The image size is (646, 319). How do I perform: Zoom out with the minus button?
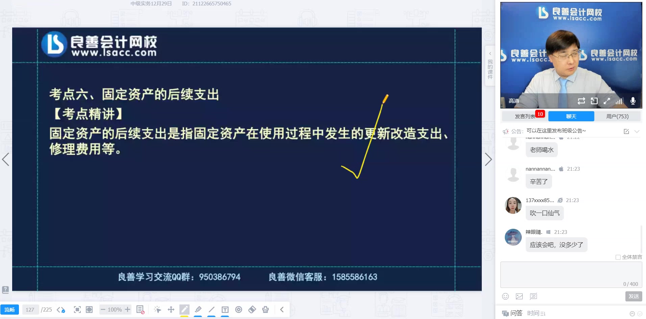[103, 310]
